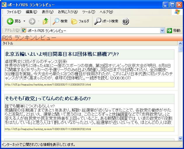The height and width of the screenshot is (149, 184).
Task: Open the 編集(E) menu
Action: 31,12
